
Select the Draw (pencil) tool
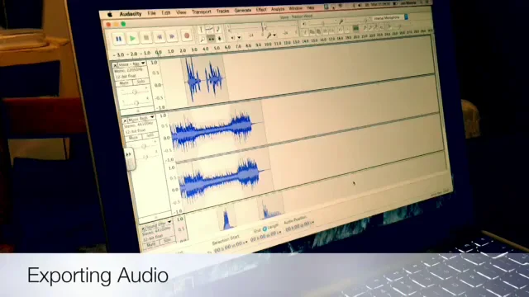218,29
